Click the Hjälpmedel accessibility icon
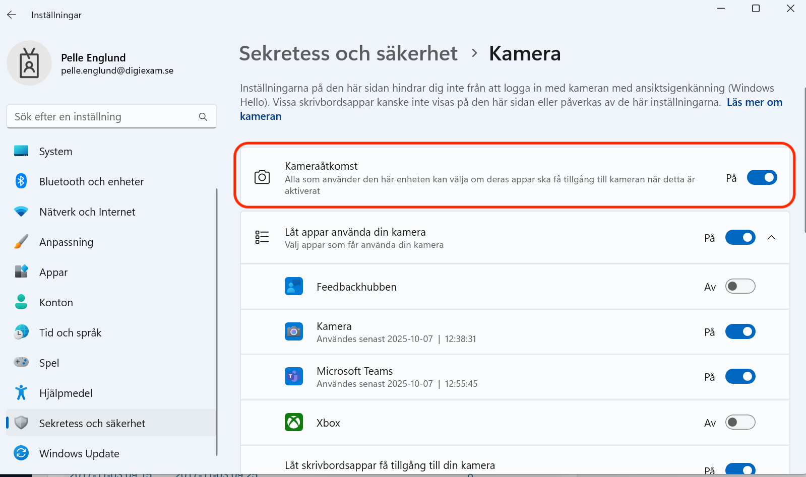This screenshot has width=806, height=477. tap(21, 392)
